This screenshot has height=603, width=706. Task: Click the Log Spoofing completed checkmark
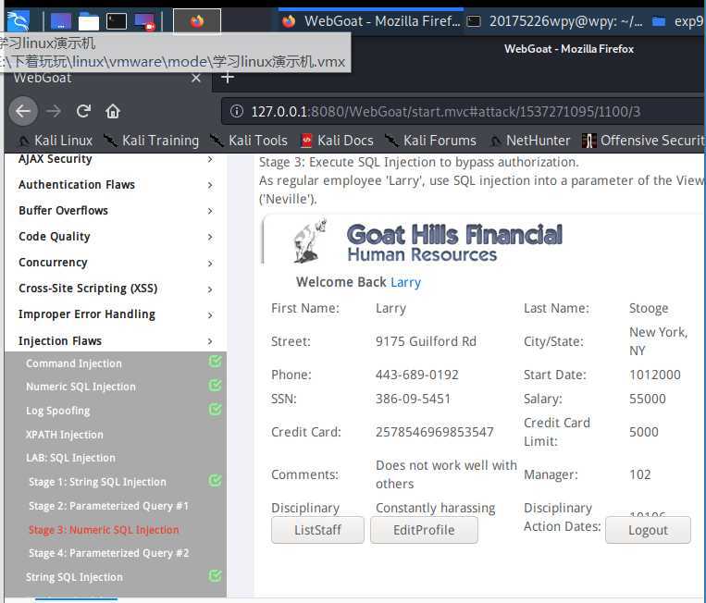(216, 409)
